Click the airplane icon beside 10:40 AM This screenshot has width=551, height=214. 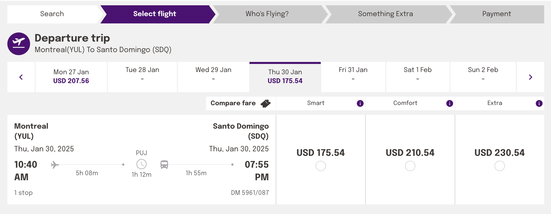[x=55, y=165]
